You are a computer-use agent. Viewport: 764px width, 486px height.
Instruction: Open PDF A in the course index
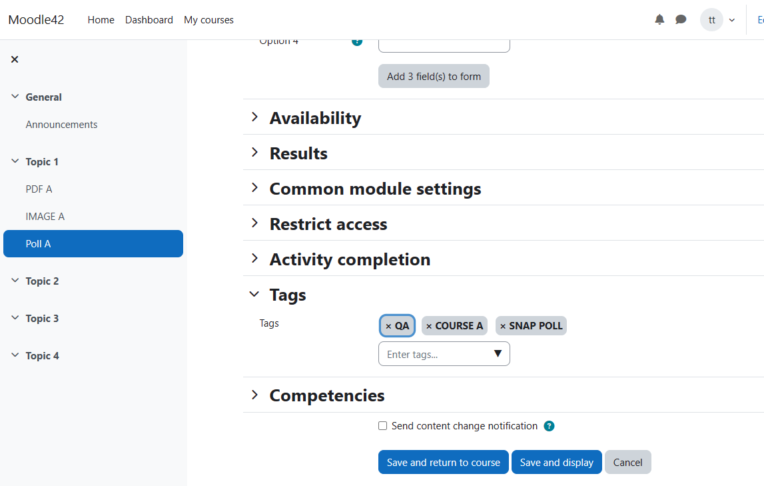pyautogui.click(x=39, y=189)
